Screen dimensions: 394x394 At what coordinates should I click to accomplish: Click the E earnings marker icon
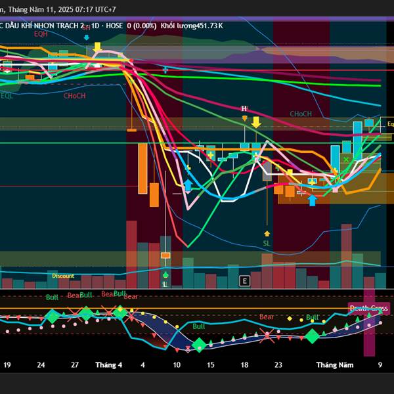[245, 281]
